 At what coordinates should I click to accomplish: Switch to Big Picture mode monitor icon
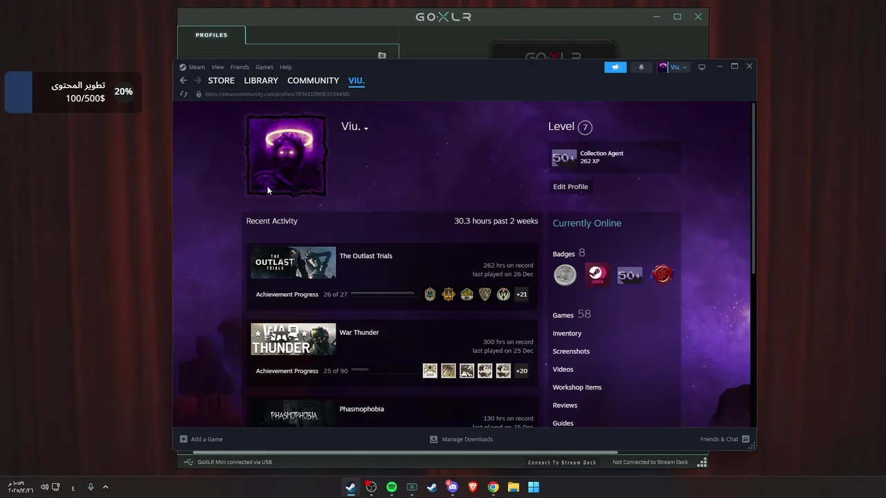point(701,67)
